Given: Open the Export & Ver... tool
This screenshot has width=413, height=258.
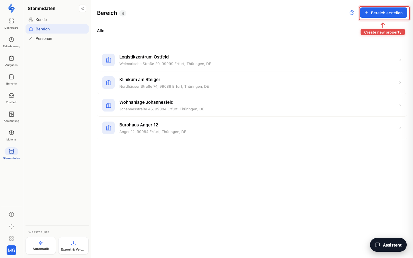Looking at the screenshot, I should coord(73,246).
